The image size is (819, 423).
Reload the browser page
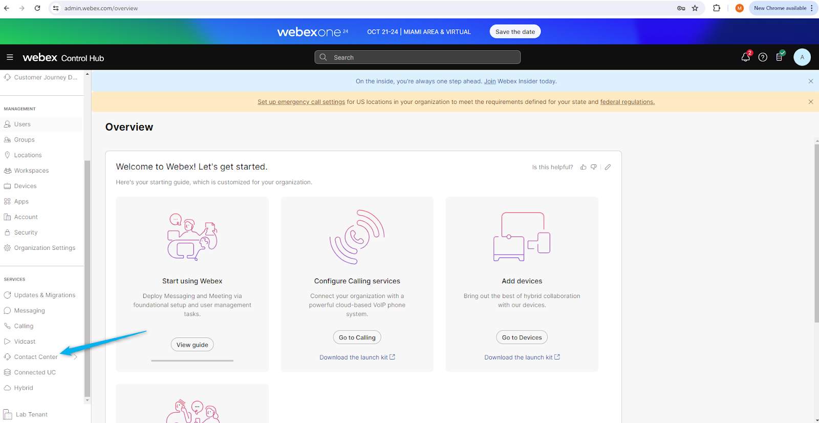37,8
